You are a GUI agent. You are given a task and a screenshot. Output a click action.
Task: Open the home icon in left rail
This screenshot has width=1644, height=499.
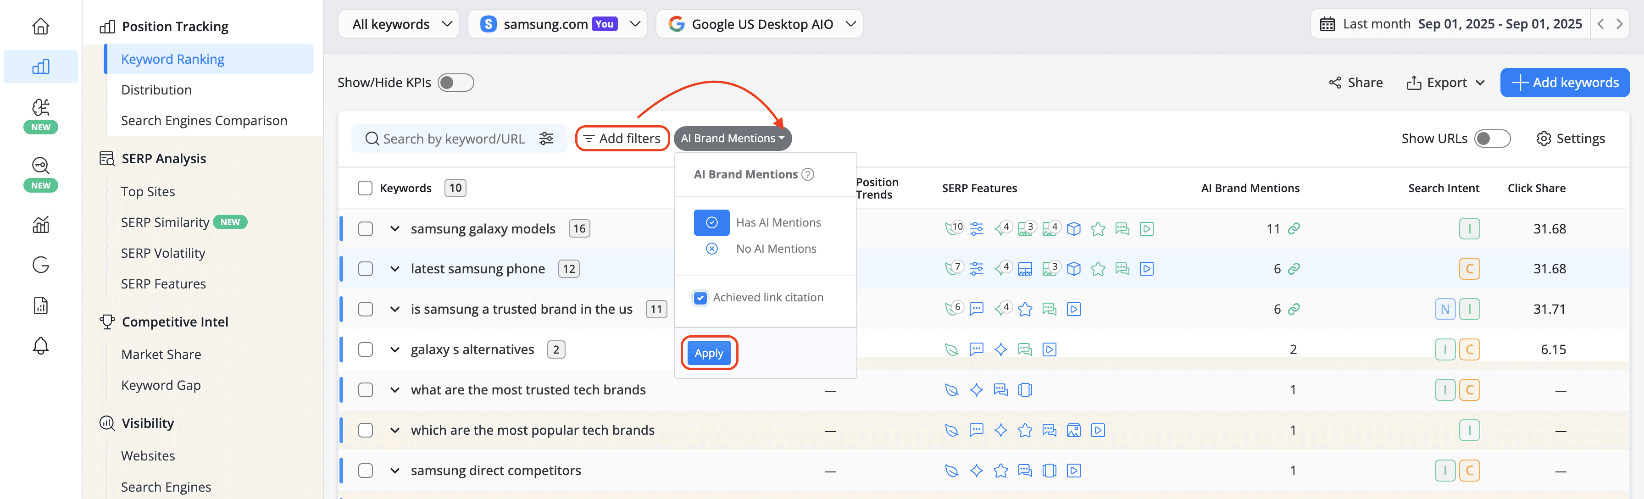pos(41,26)
